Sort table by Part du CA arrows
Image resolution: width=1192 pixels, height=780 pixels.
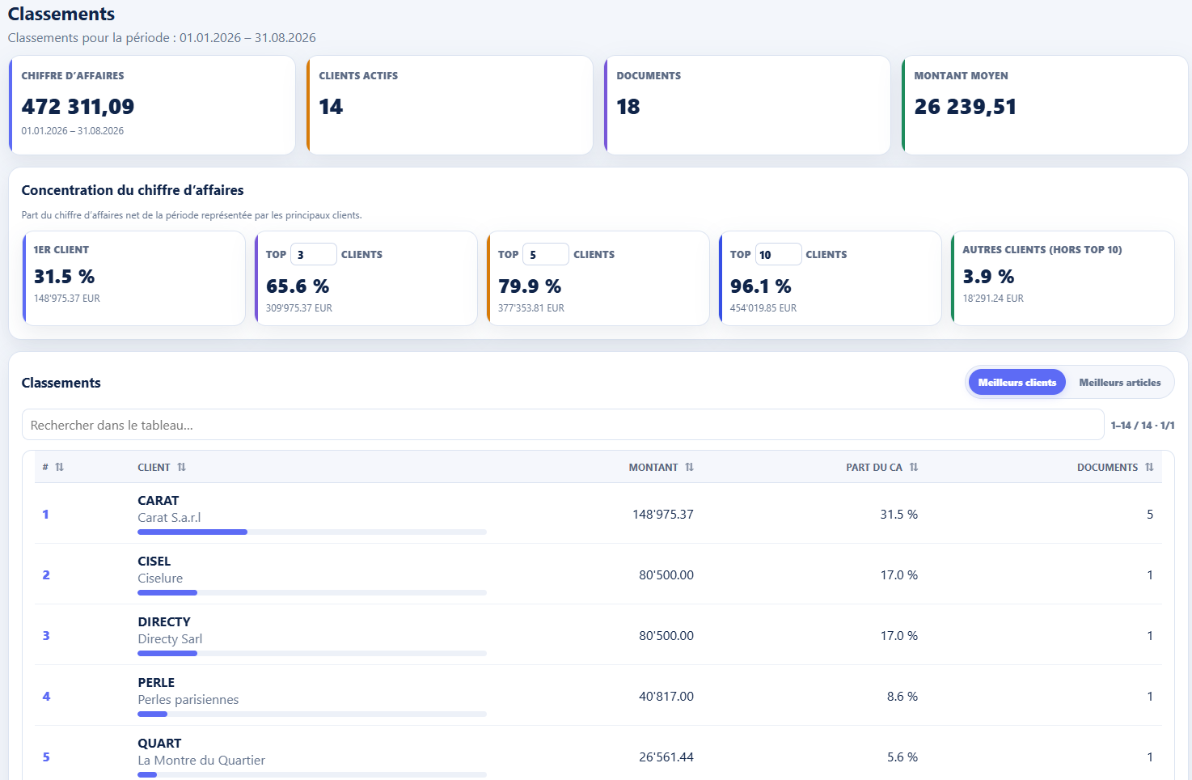(913, 467)
